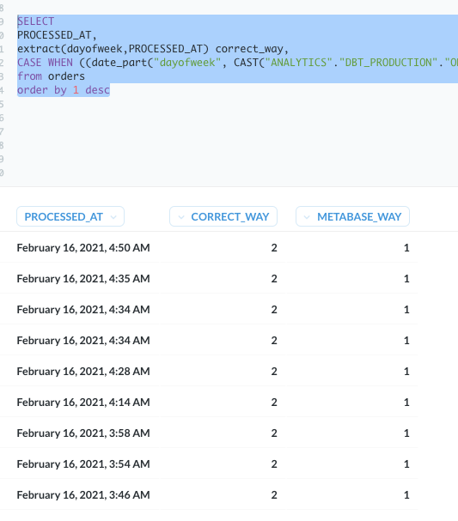This screenshot has height=521, width=458.
Task: Click the correct_way alias in the query
Action: pyautogui.click(x=249, y=49)
